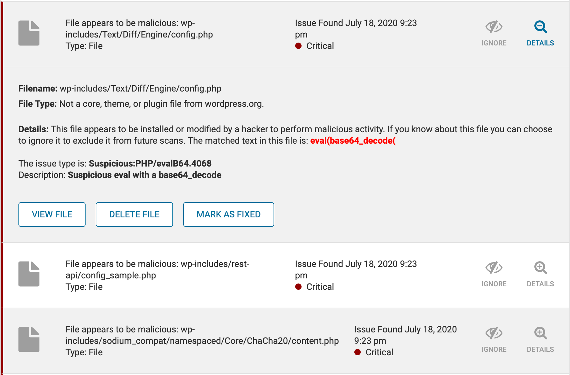Click DELETE FILE for config.php
Screen dimensions: 570x375
click(x=134, y=214)
